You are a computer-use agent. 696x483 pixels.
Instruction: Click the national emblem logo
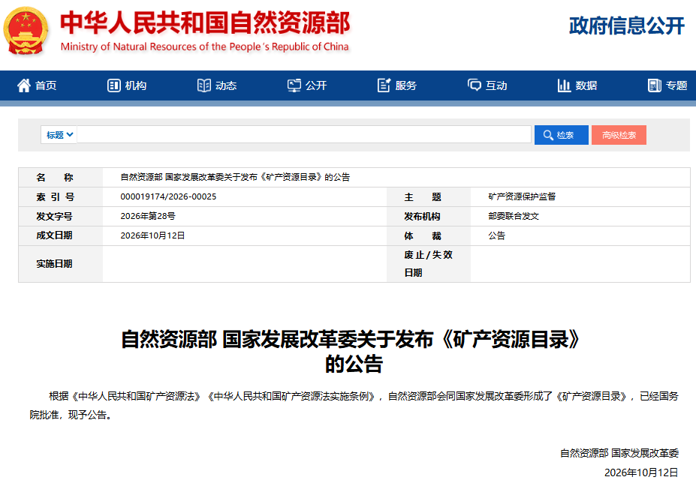26,31
